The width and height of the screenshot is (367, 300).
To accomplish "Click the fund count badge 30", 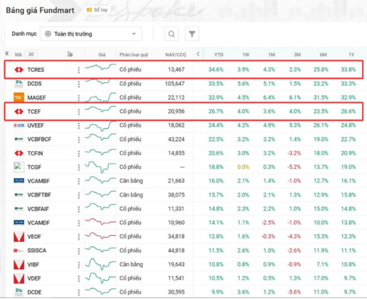I will pos(31,54).
